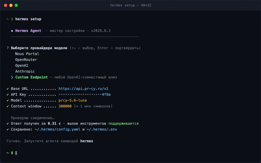Click the red close window button

5,5
